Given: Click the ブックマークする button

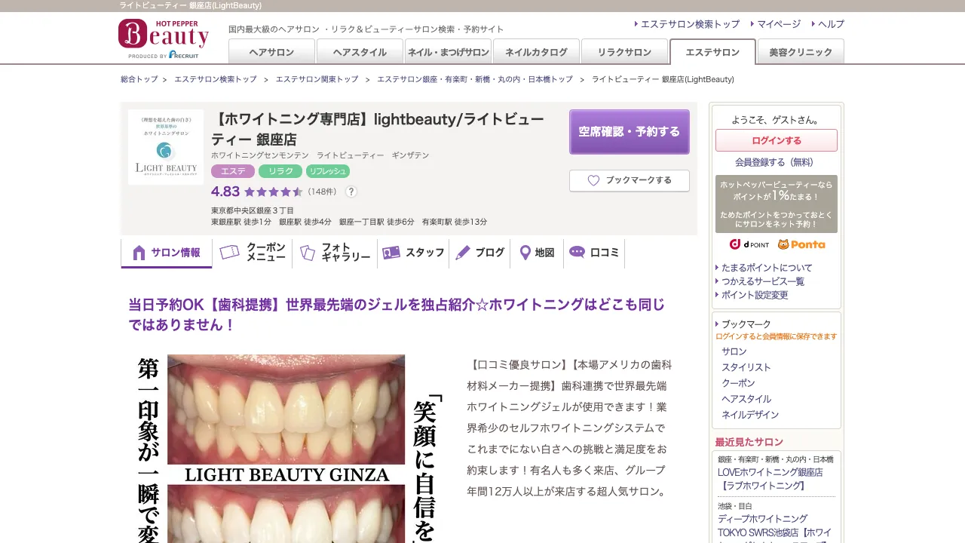Looking at the screenshot, I should pos(630,180).
